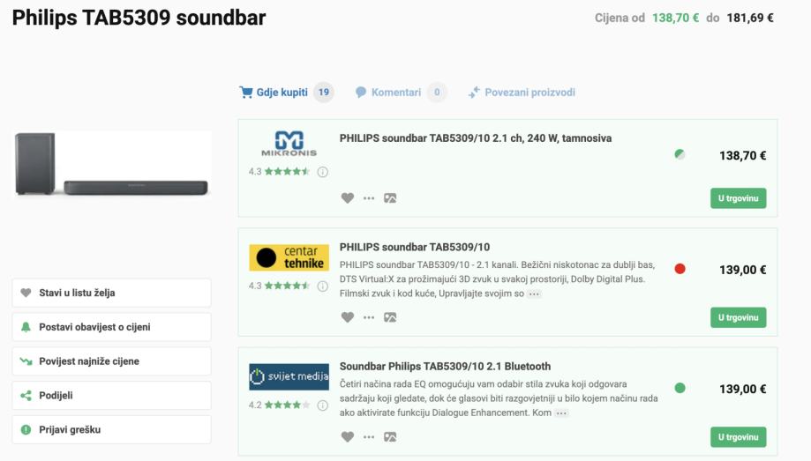
Task: Open Centar tehnike PHILIPS soundbar TAB5309/10 title
Action: pyautogui.click(x=414, y=247)
